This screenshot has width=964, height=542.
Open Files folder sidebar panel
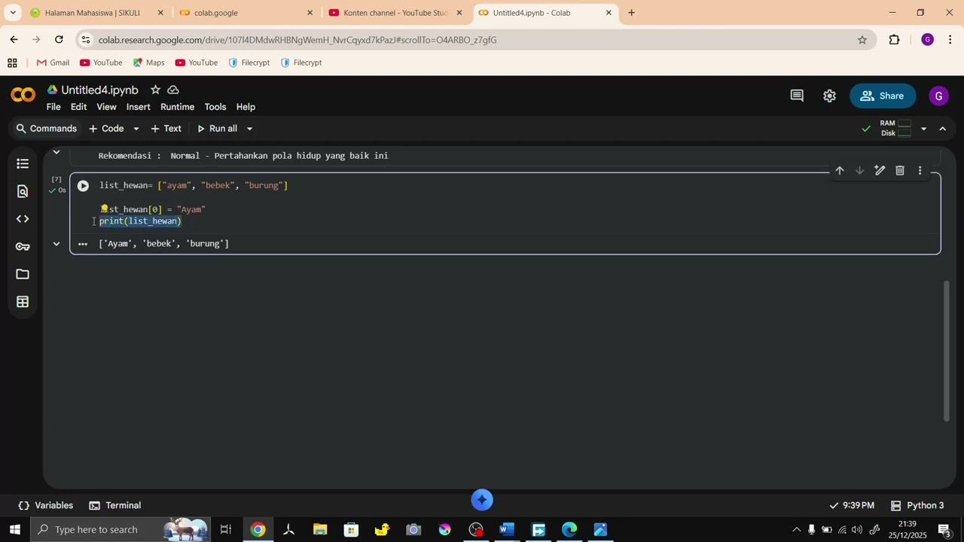click(x=23, y=274)
